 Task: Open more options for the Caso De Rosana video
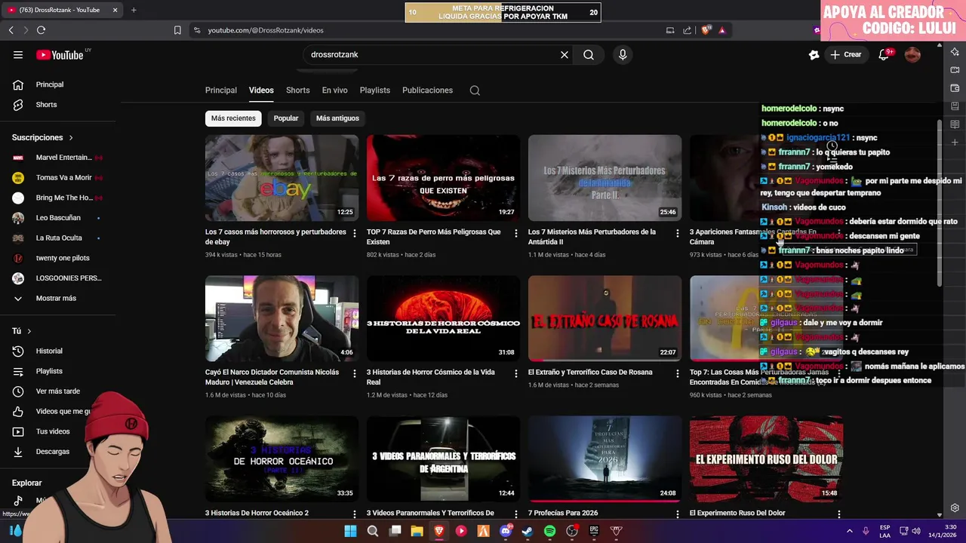tap(678, 374)
